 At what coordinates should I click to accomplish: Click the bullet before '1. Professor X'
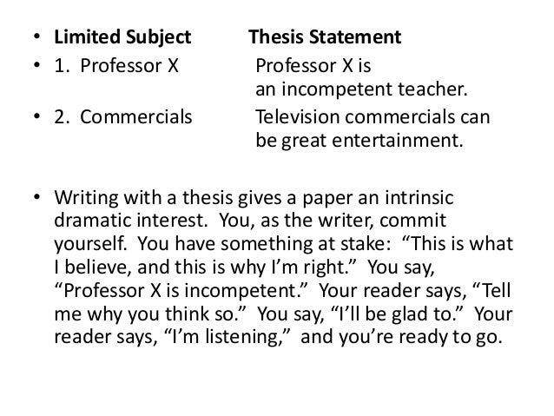click(x=36, y=65)
